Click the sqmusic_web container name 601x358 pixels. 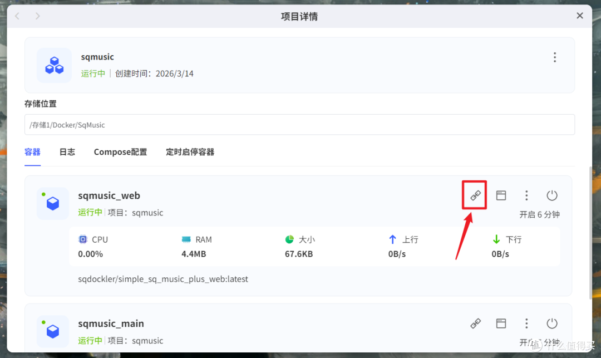(109, 195)
